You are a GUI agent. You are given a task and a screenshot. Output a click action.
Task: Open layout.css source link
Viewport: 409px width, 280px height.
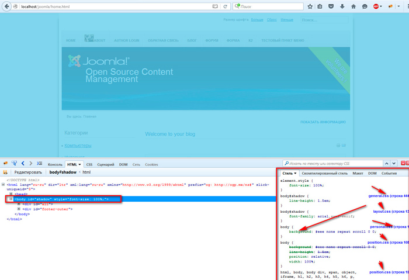point(390,212)
